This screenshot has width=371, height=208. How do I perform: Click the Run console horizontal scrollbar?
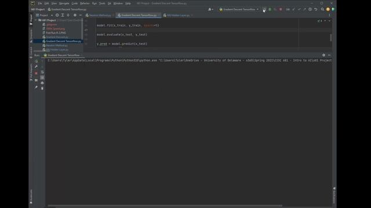(x=165, y=206)
